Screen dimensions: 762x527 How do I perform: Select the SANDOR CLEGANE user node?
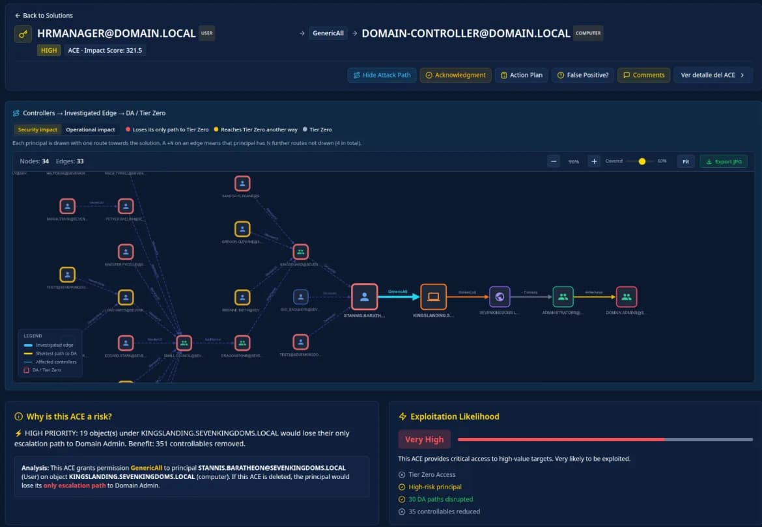tap(242, 184)
